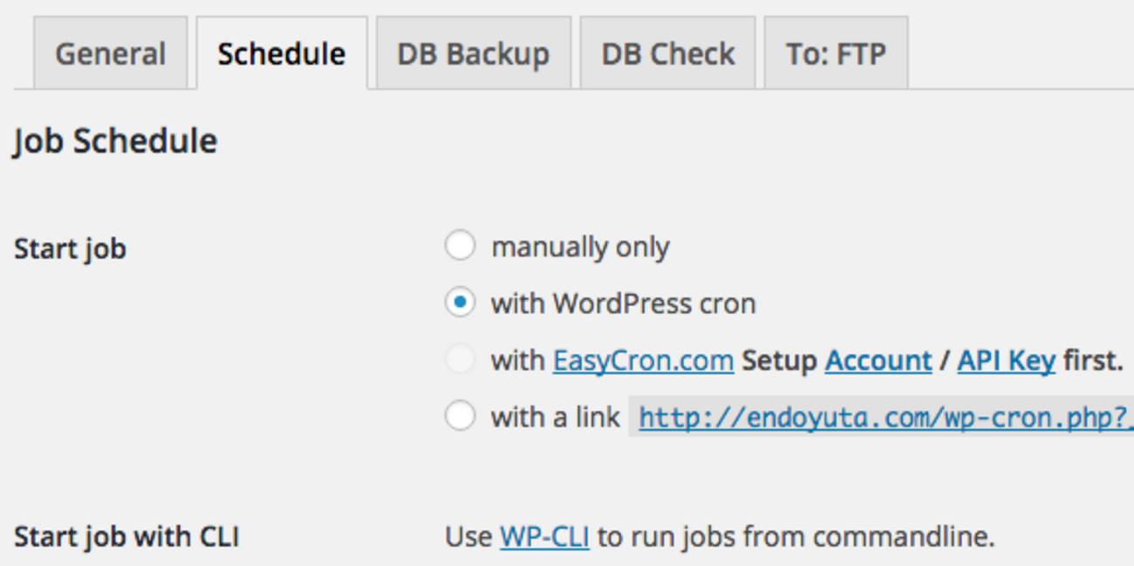Go to the DB Check tab
Image resolution: width=1134 pixels, height=566 pixels.
click(667, 54)
